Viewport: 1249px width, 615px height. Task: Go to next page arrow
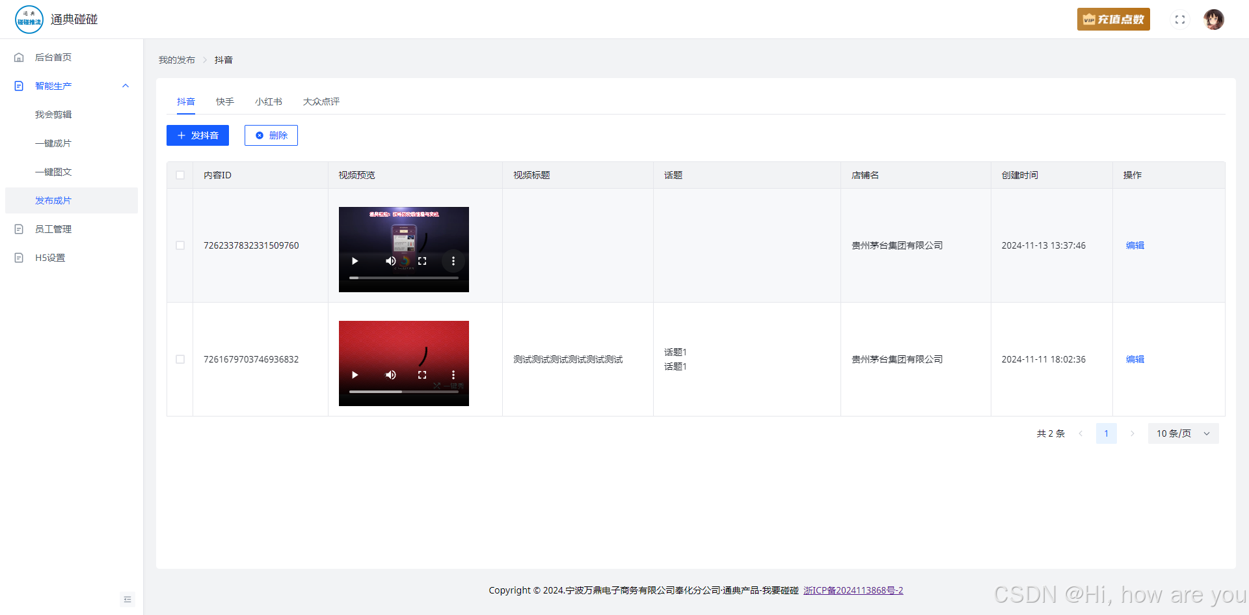pos(1132,433)
